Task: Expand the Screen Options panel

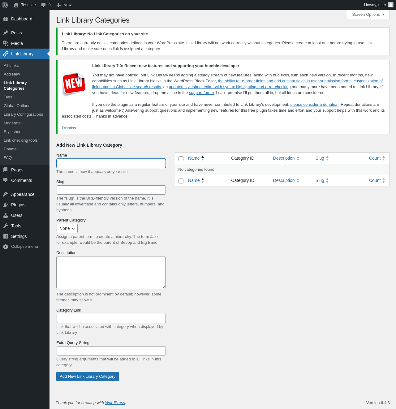Action: click(368, 15)
